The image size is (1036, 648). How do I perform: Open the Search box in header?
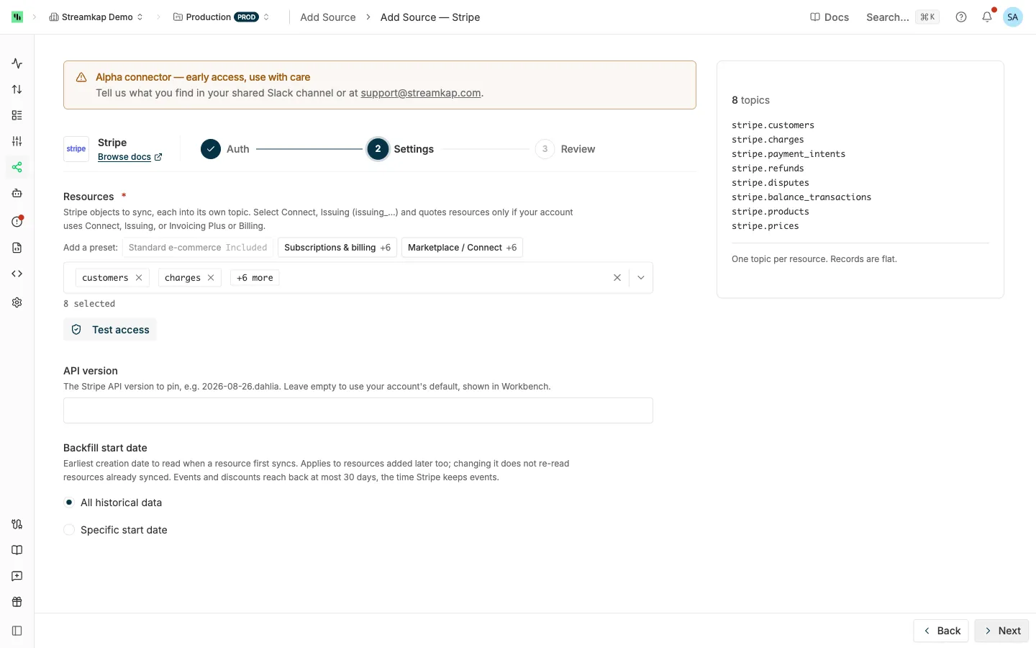pos(902,17)
